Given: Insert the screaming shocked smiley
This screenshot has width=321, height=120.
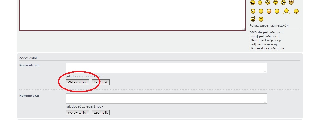Looking at the screenshot, I should [x=253, y=19].
